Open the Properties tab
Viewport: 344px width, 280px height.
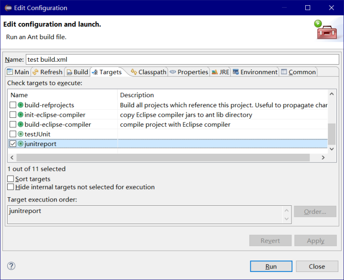point(189,72)
